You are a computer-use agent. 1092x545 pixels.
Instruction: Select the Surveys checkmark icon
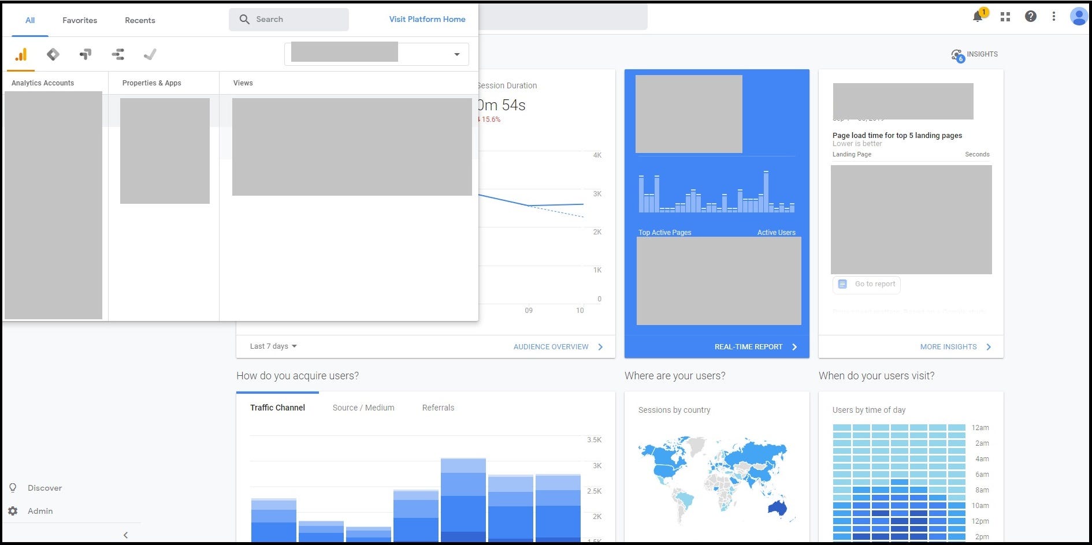(x=150, y=54)
